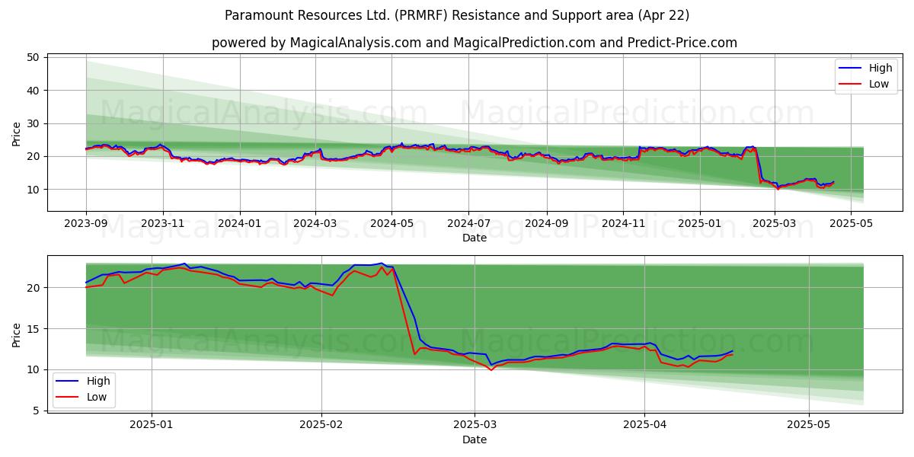Click the '2024-09' x-axis label on top chart
Screen dimensions: 914x457
[546, 225]
